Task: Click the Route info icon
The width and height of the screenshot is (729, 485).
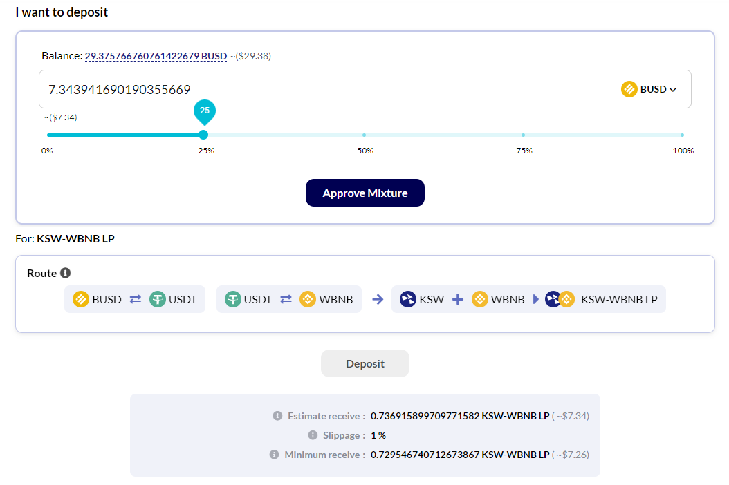Action: 66,273
